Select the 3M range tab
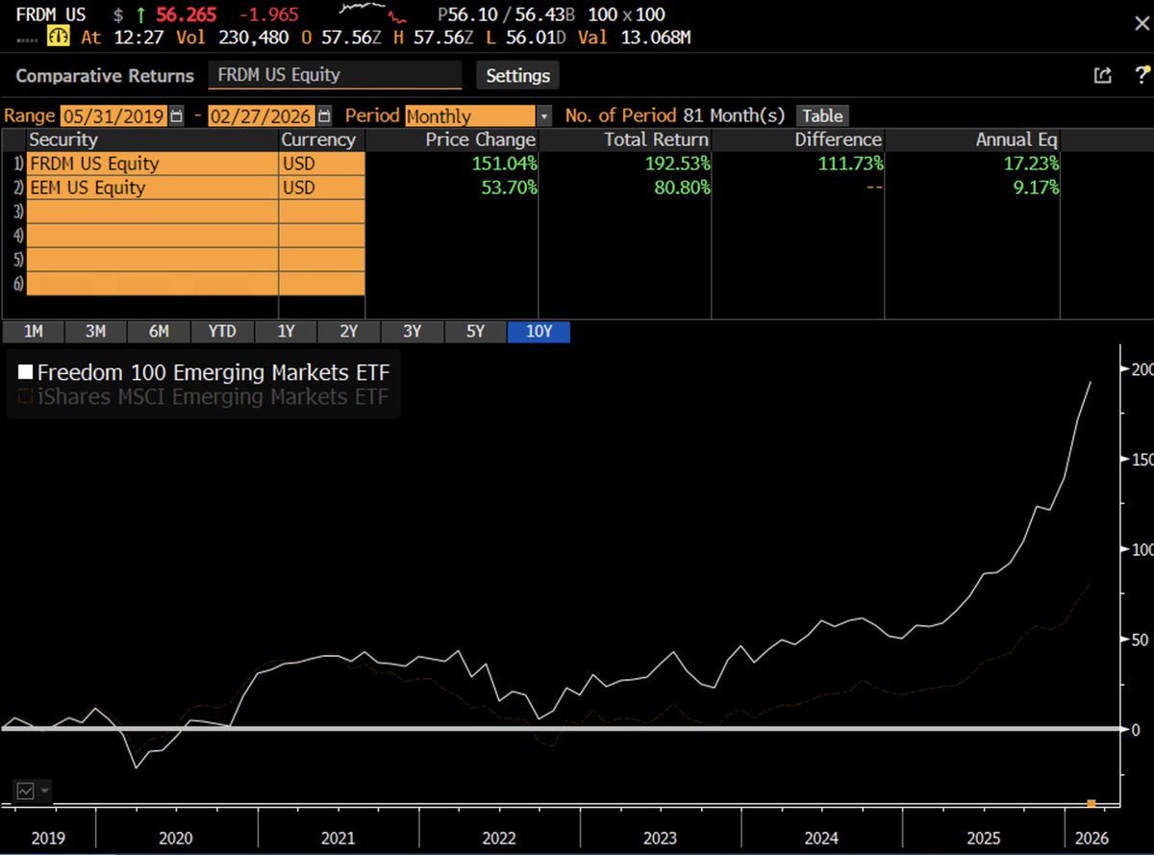This screenshot has width=1154, height=855. pyautogui.click(x=95, y=332)
